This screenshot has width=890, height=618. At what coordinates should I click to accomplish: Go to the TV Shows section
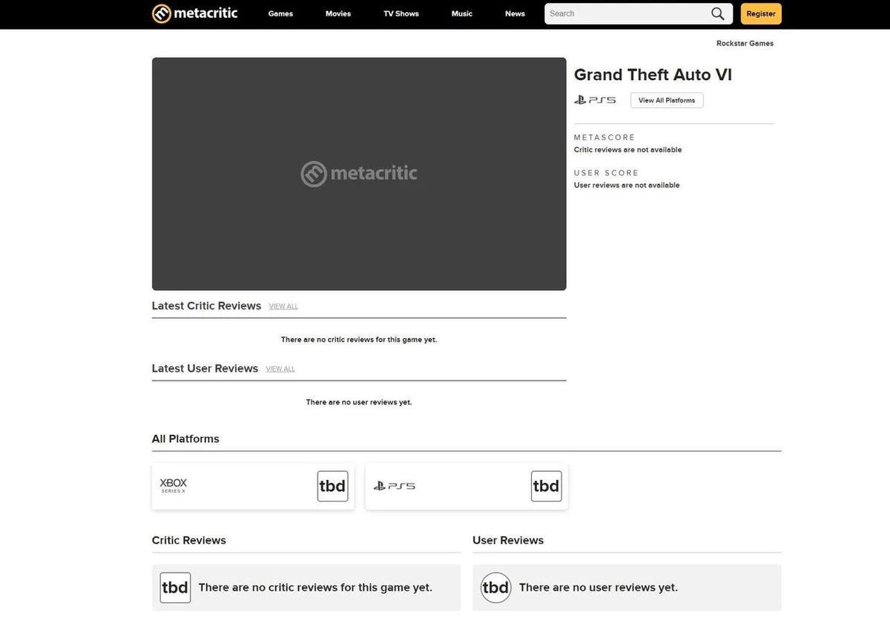(x=401, y=13)
